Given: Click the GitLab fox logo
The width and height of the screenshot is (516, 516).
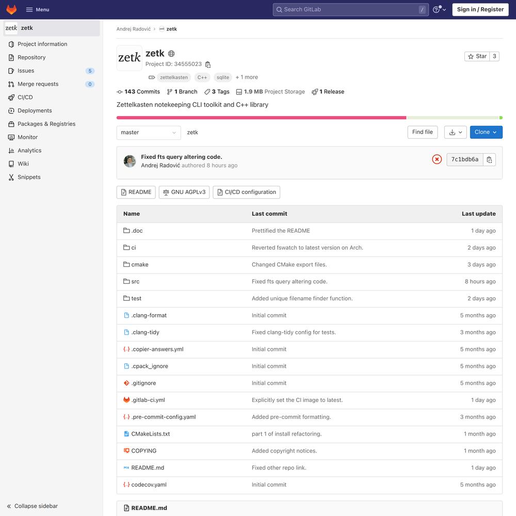Looking at the screenshot, I should (11, 9).
